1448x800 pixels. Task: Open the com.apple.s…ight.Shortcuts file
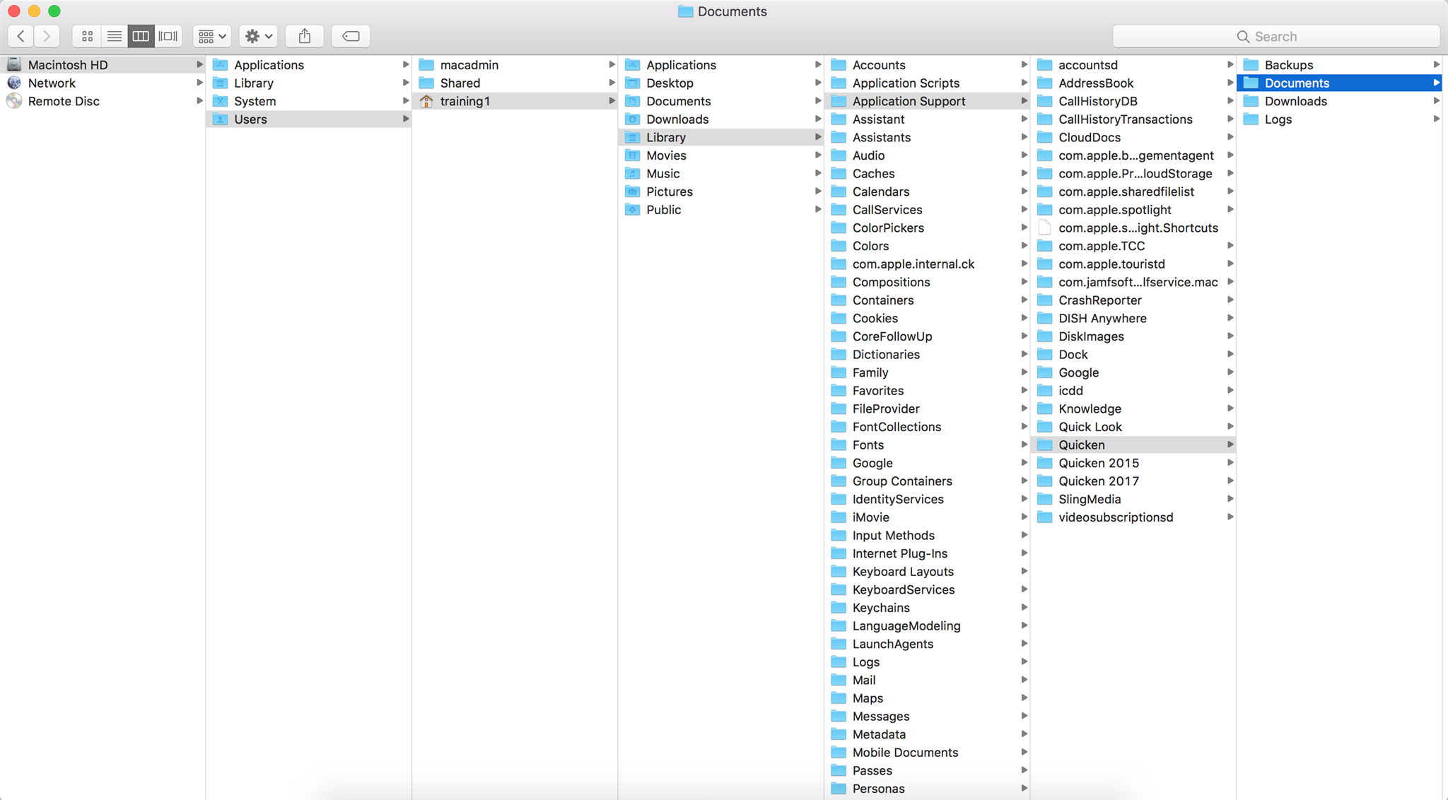1138,228
